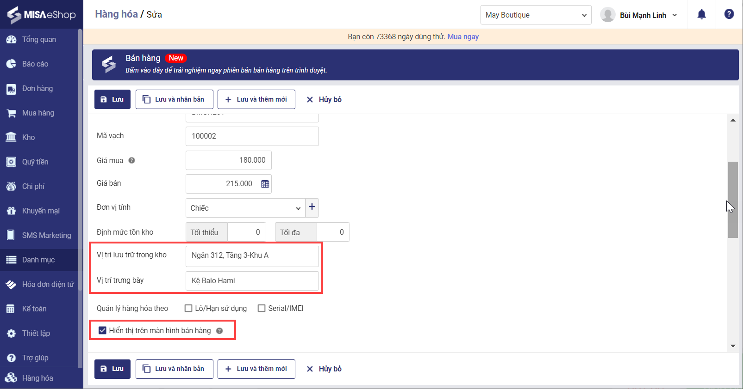
Task: Click the form scrollbar down arrow
Action: pos(733,346)
